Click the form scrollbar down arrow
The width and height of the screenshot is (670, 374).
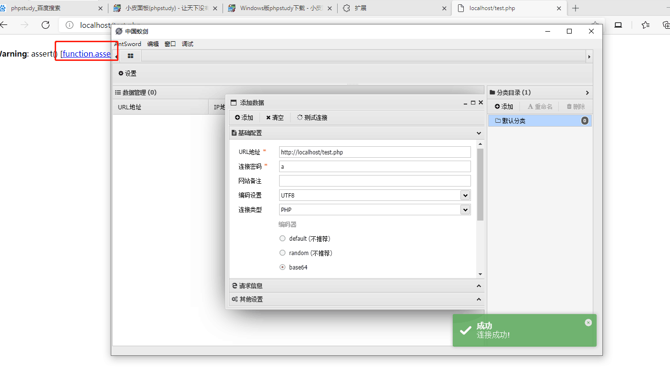pos(481,274)
